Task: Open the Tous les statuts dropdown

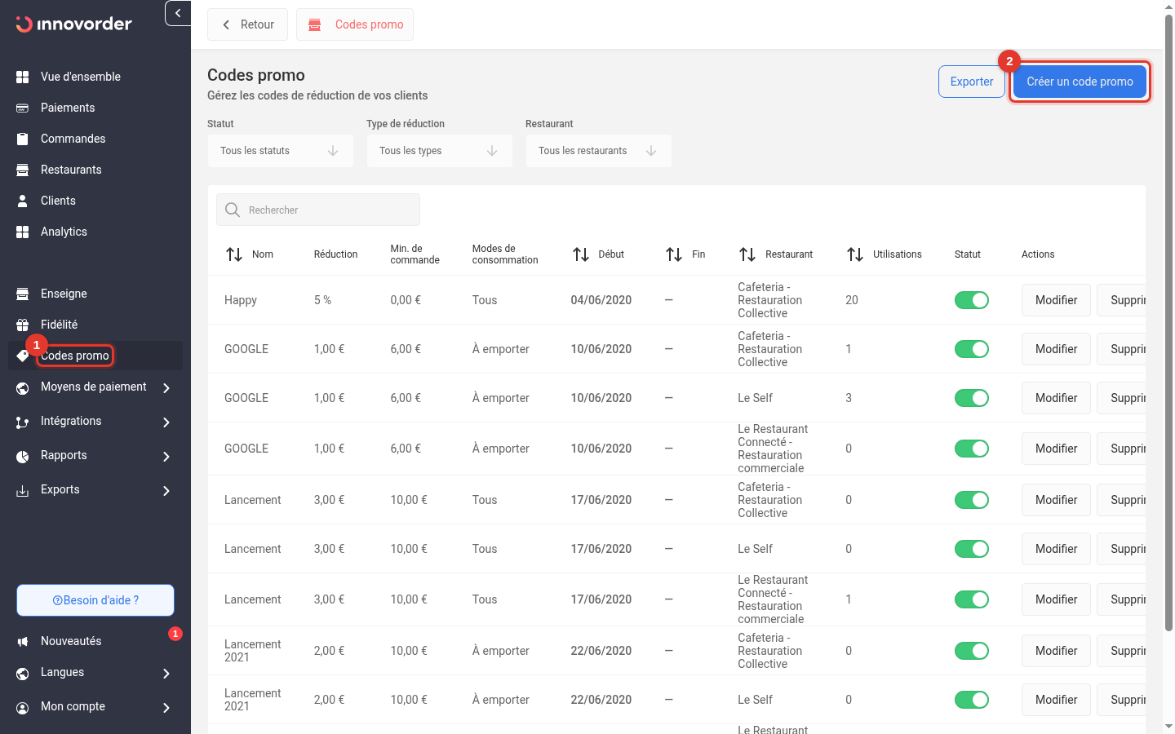Action: pyautogui.click(x=281, y=151)
